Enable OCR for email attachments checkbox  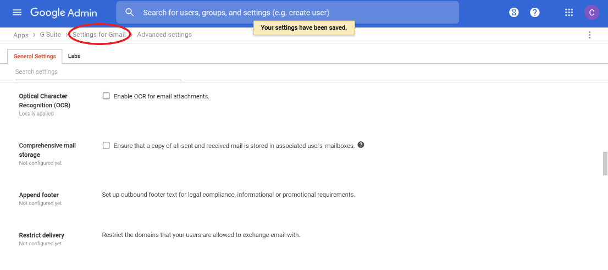106,96
